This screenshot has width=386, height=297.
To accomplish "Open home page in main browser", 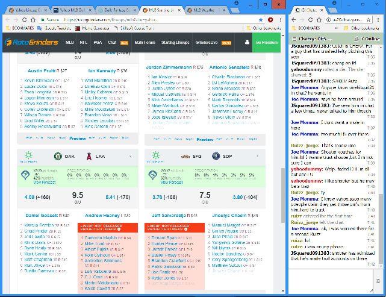I will (x=33, y=20).
